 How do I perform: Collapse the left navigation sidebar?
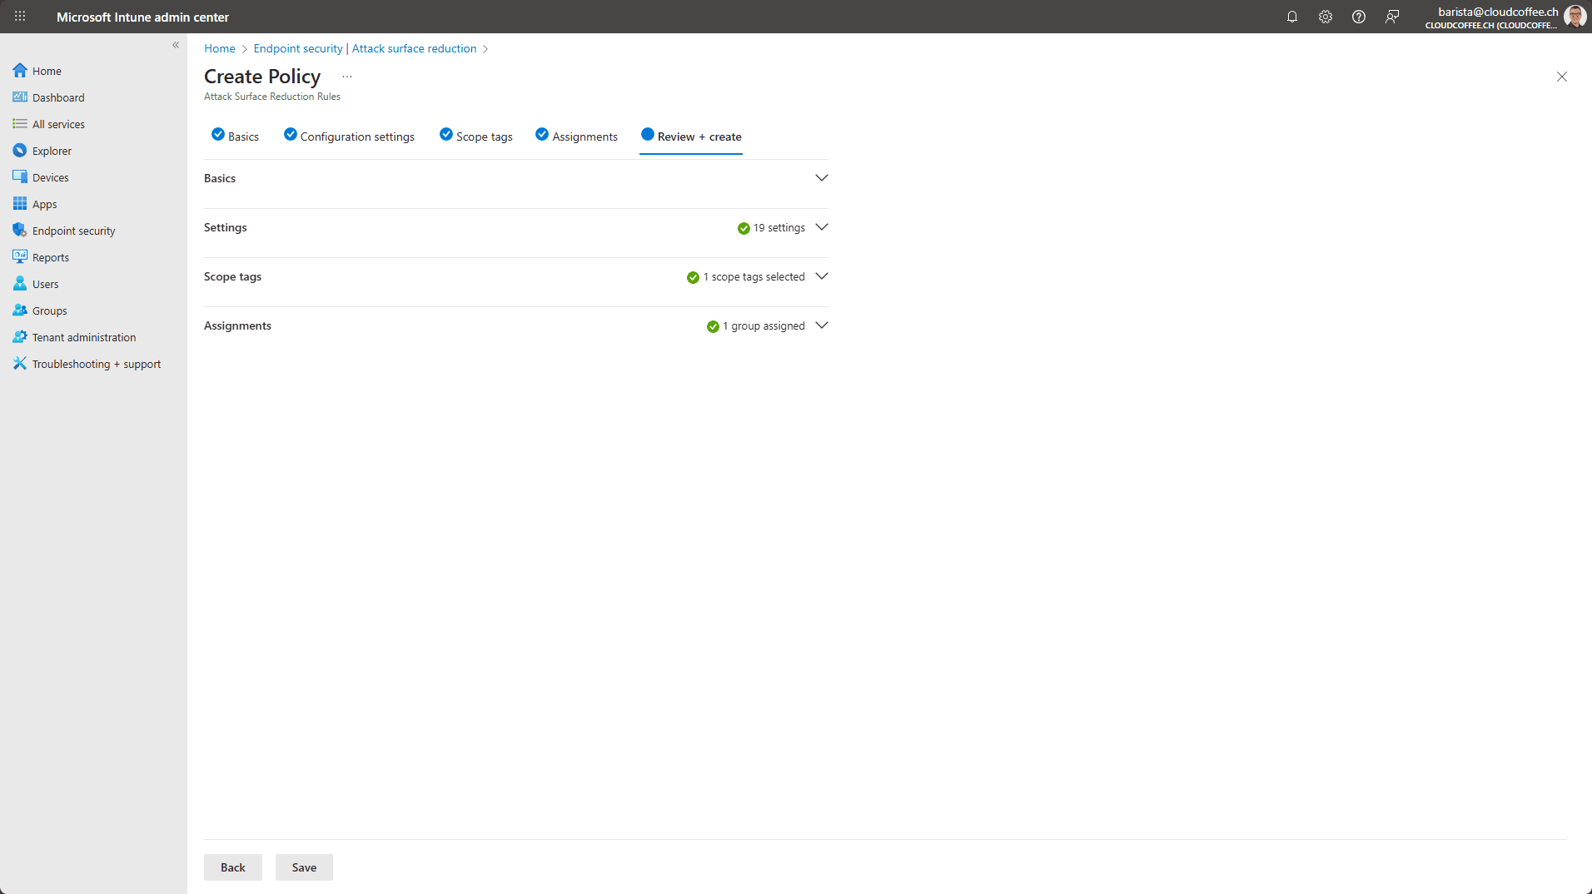[x=176, y=45]
